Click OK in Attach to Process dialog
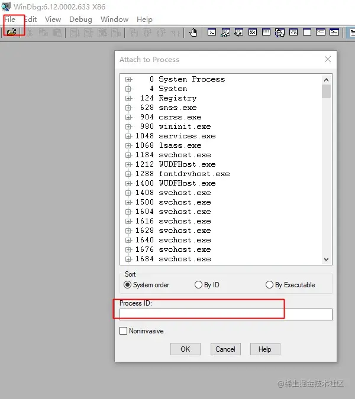The image size is (355, 399). tap(185, 349)
